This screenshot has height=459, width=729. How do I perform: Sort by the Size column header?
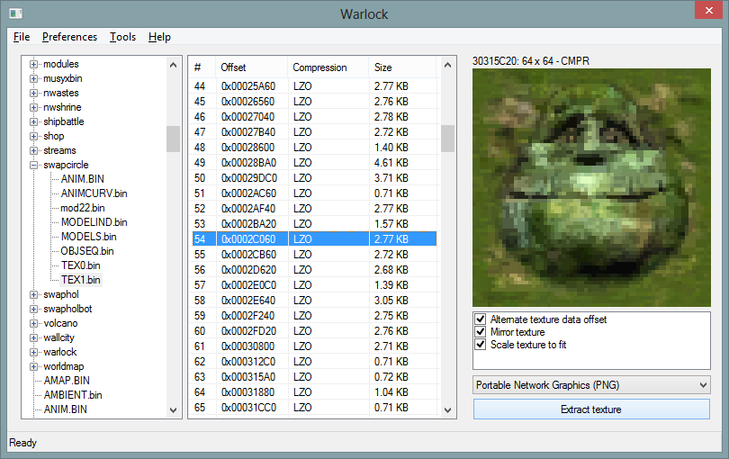pyautogui.click(x=402, y=67)
